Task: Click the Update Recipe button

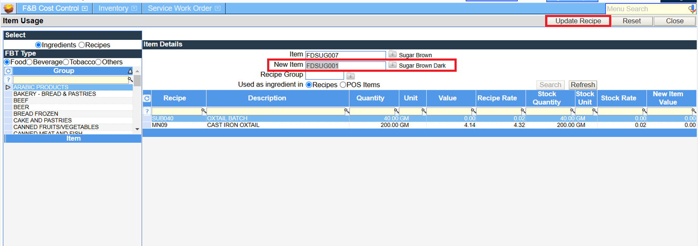Action: click(578, 21)
